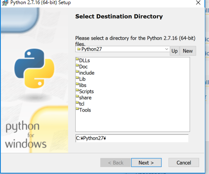Select the Doc folder
The height and width of the screenshot is (174, 209).
[x=83, y=67]
